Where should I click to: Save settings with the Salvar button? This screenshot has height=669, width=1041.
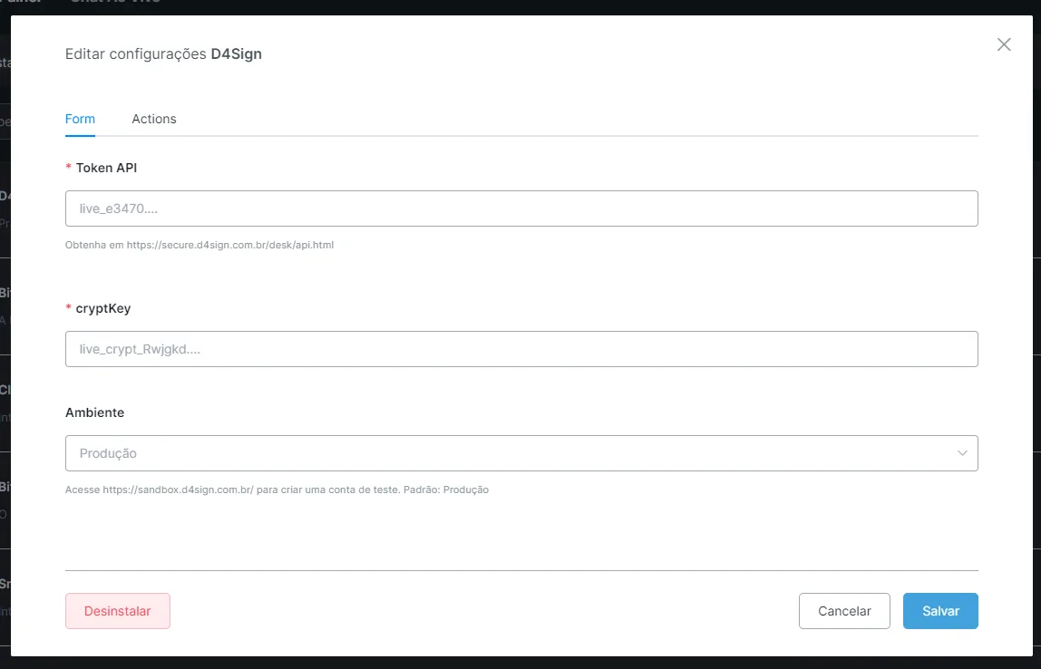(x=940, y=611)
